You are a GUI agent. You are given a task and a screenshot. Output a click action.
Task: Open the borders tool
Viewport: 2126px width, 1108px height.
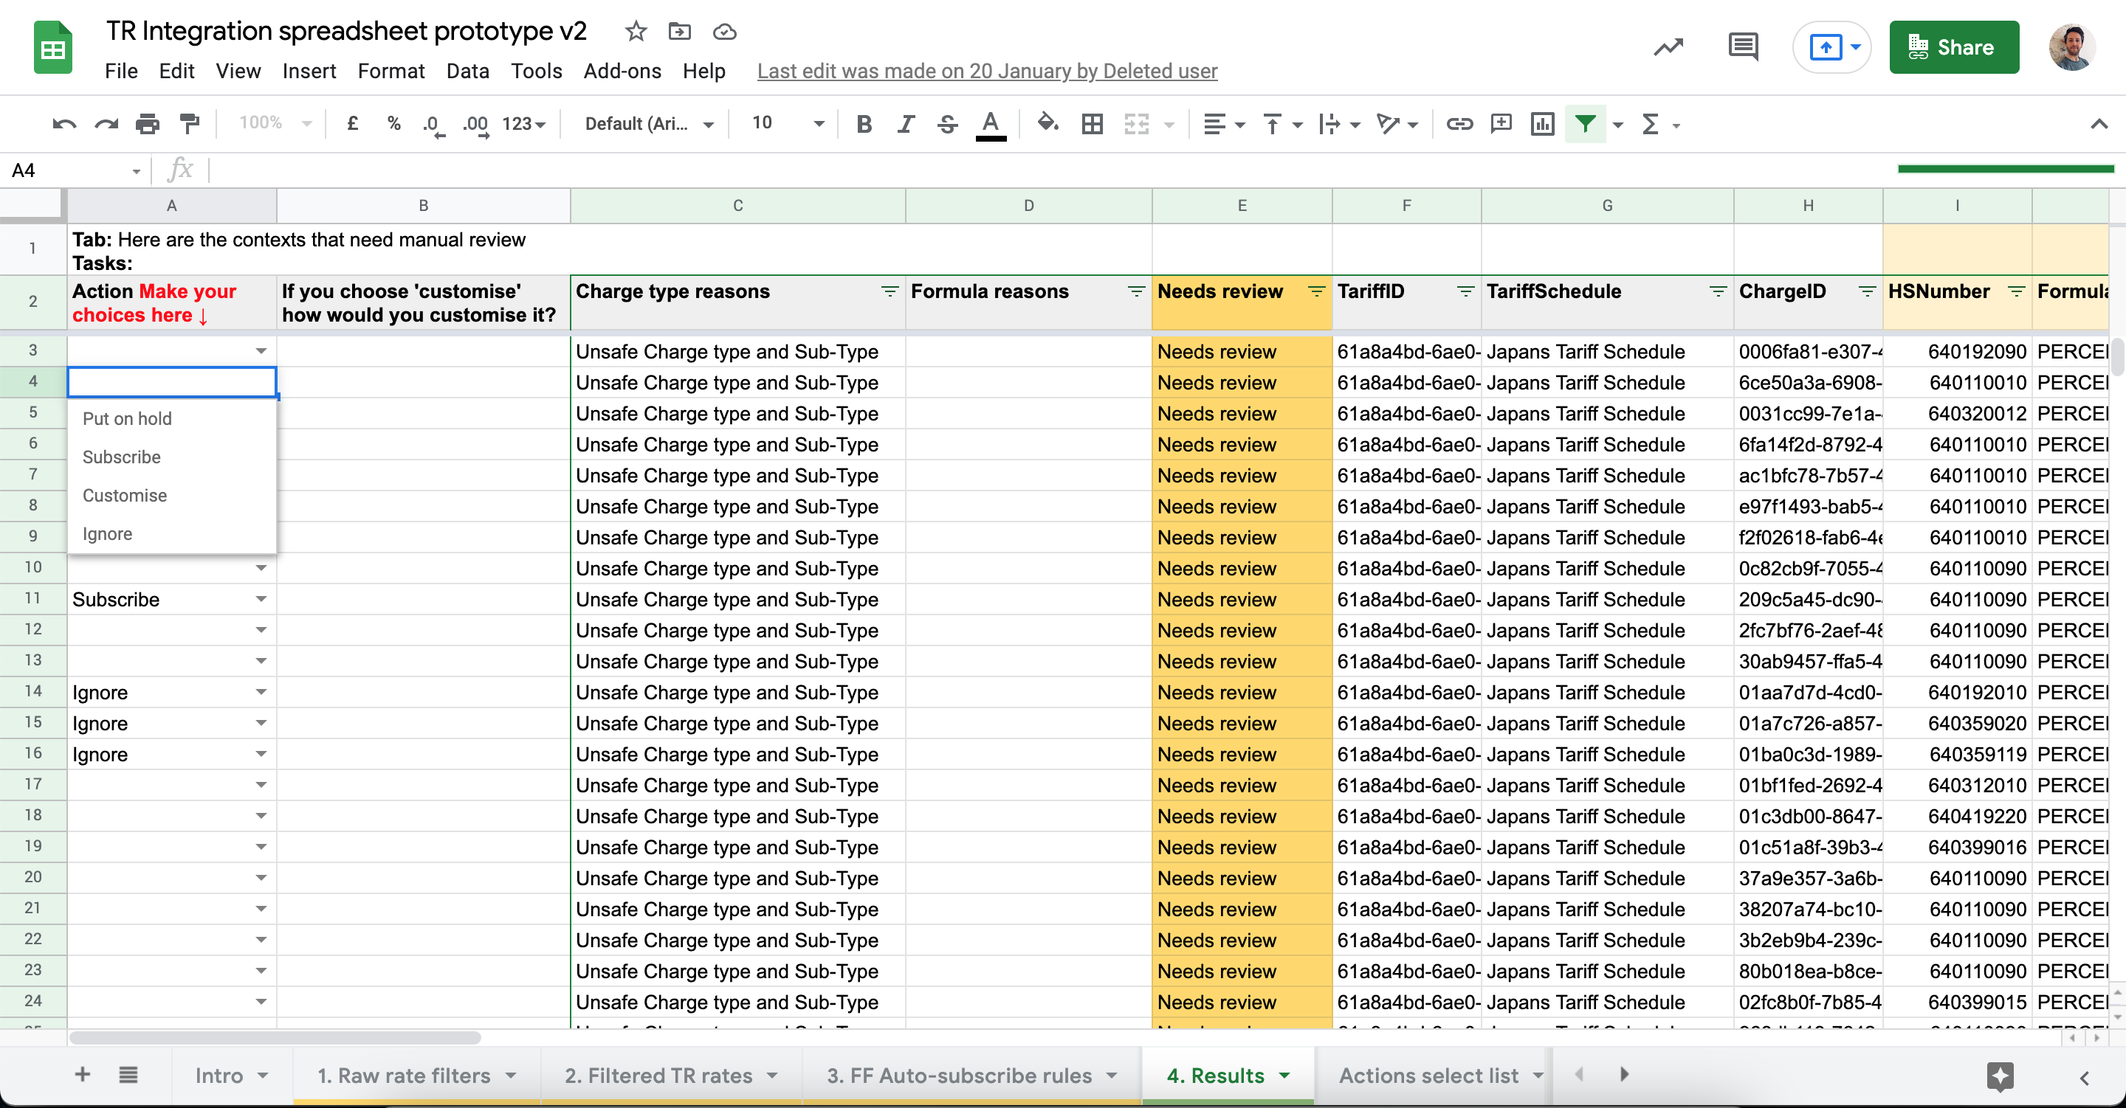pos(1092,125)
